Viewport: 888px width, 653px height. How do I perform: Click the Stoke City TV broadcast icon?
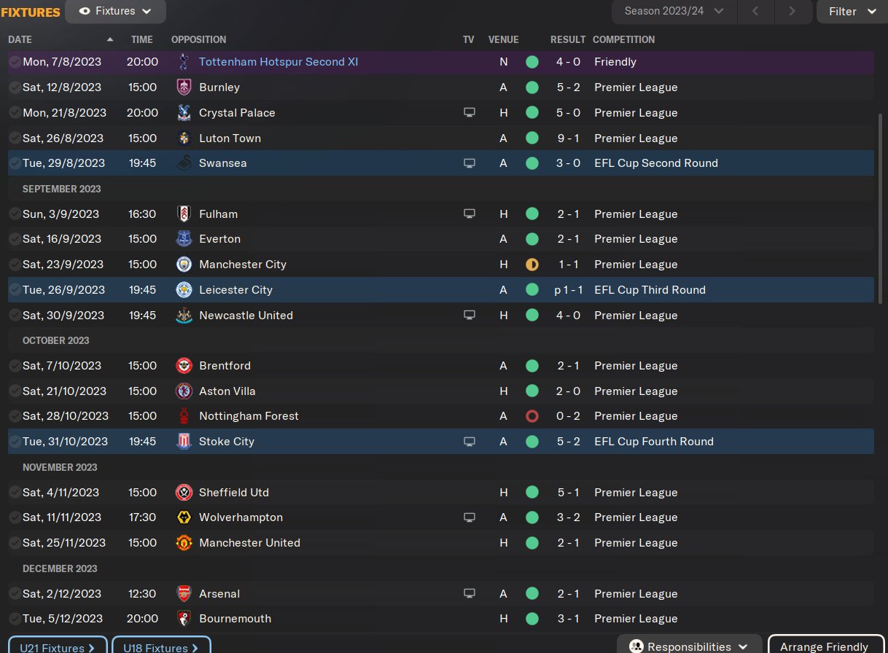470,442
